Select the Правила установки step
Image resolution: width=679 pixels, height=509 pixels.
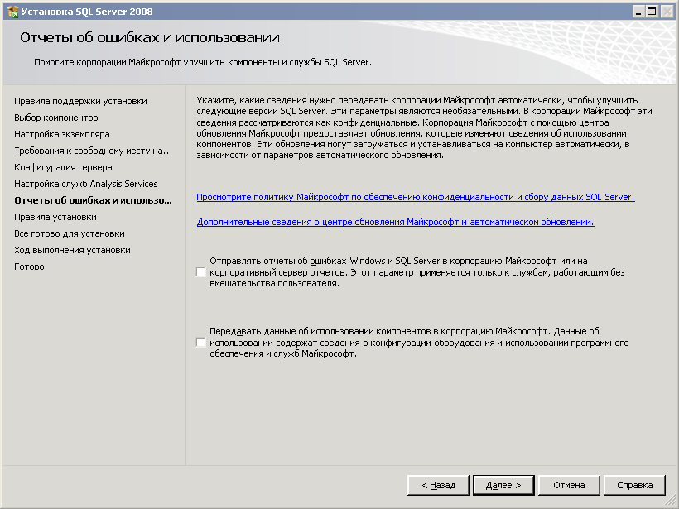tap(55, 218)
